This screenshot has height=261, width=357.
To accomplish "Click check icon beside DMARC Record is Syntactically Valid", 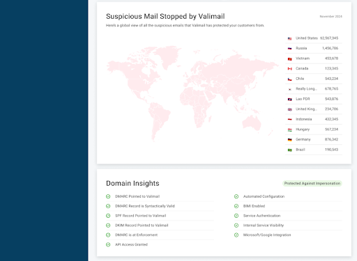I will (108, 206).
